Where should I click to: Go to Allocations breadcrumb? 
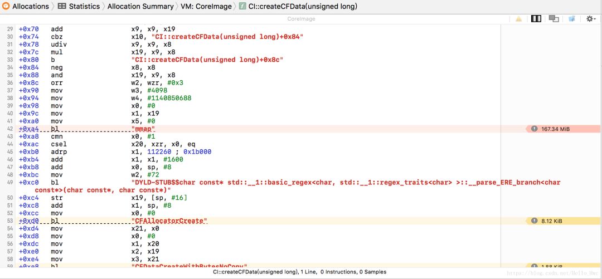pyautogui.click(x=31, y=7)
